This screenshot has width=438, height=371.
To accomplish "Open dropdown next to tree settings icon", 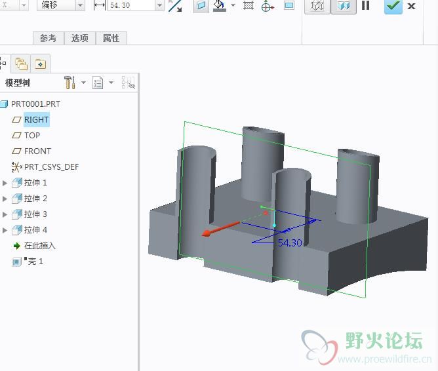I will (x=83, y=83).
